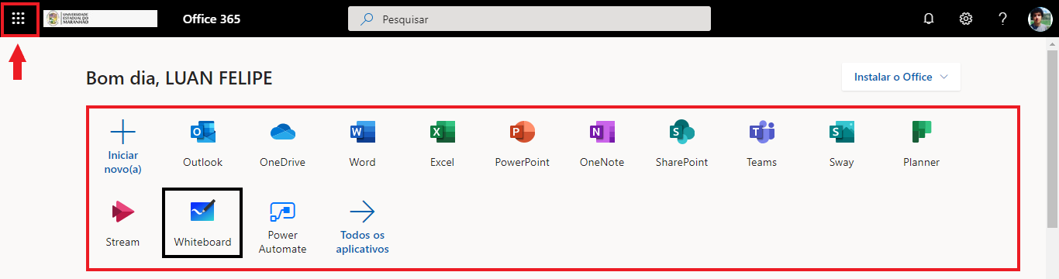The image size is (1059, 279).
Task: Open the settings gear
Action: [x=966, y=19]
